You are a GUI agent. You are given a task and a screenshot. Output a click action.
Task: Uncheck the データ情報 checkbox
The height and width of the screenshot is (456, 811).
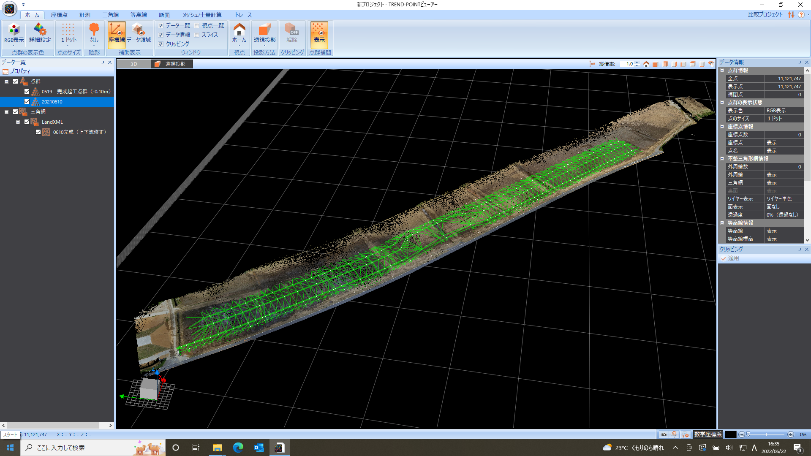(x=161, y=35)
